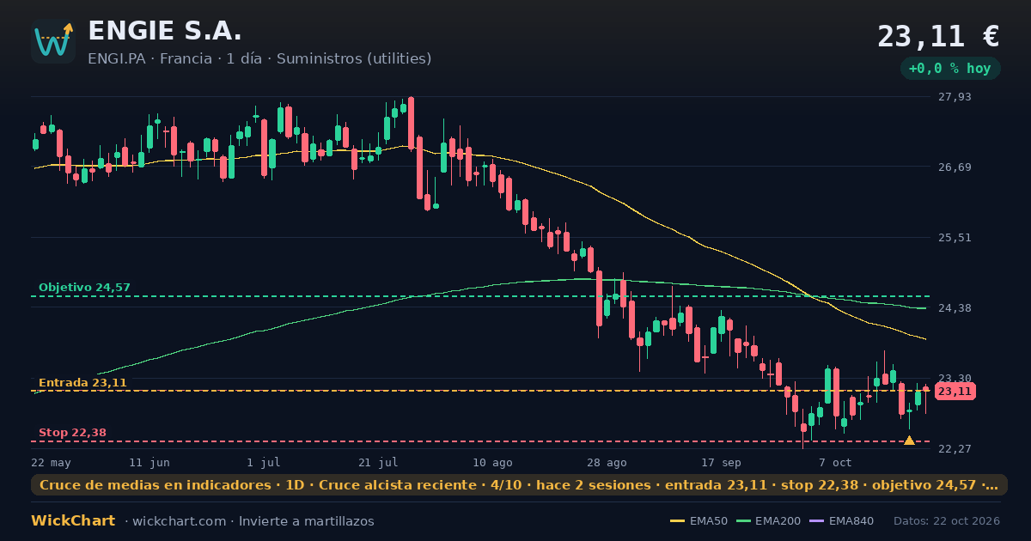
Task: Click the WickChart logo icon
Action: [x=53, y=41]
